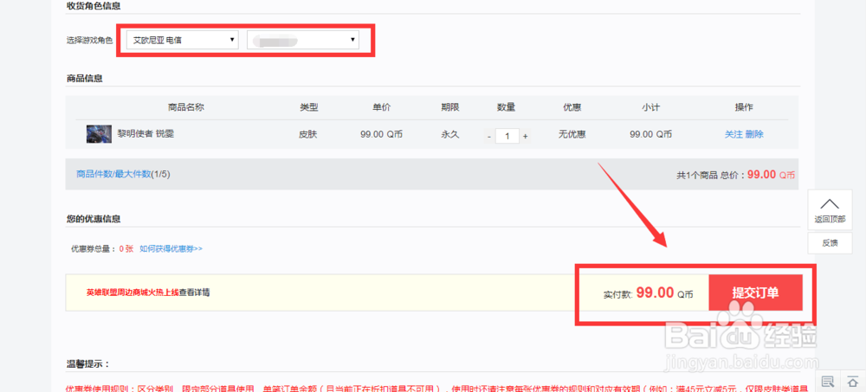Click the 商品件数/最大件数 link

click(x=113, y=174)
